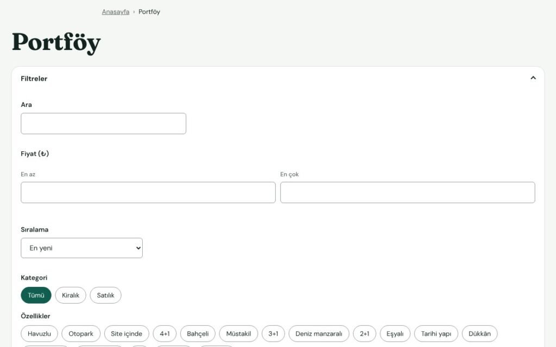Screen dimensions: 556x347
Task: Enable the Dükkân feature chip
Action: pyautogui.click(x=480, y=333)
